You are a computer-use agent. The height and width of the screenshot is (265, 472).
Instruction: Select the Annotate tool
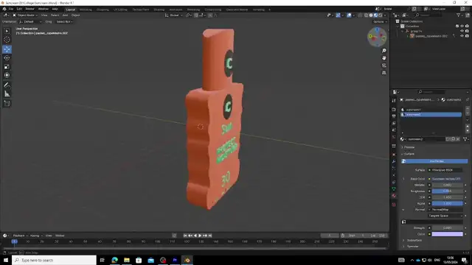tap(7, 85)
